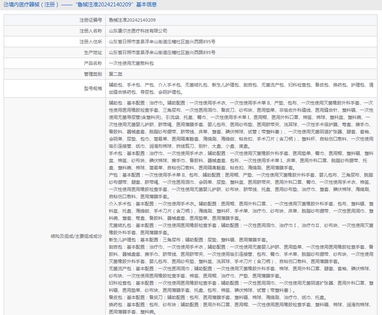This screenshot has width=382, height=315.
Task: Click the paragraph starting 辅助包：基本配置
Action: (x=241, y=124)
